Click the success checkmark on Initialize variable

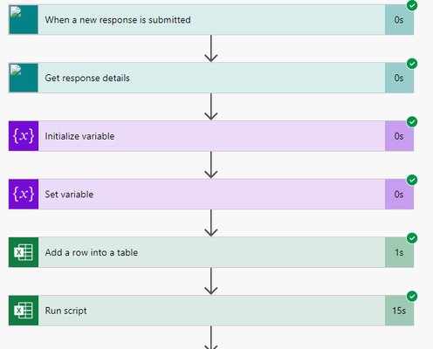412,122
